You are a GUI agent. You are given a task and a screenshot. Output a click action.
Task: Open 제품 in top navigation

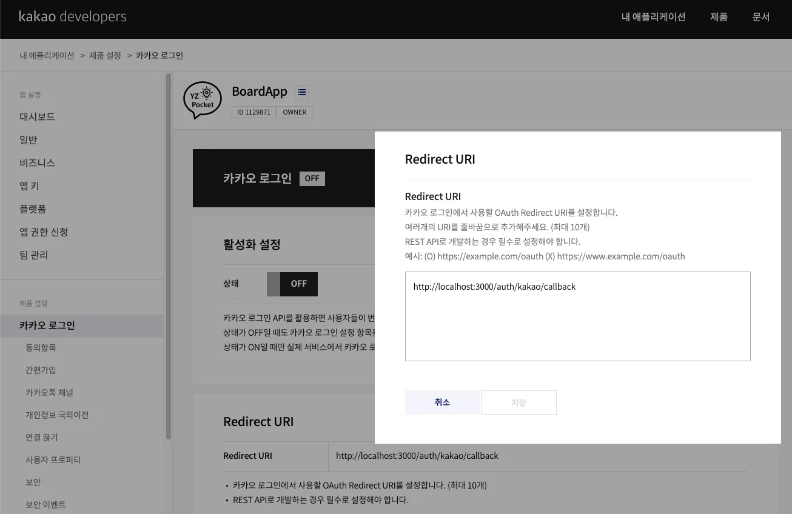(x=719, y=17)
